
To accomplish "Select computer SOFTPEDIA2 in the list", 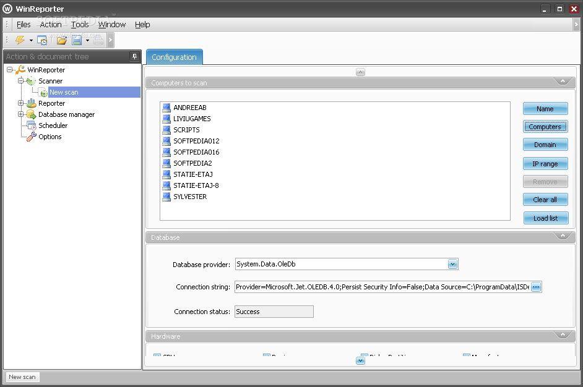I will (x=192, y=163).
